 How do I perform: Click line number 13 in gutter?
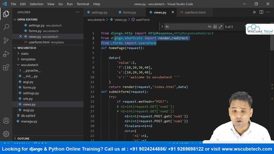92,92
